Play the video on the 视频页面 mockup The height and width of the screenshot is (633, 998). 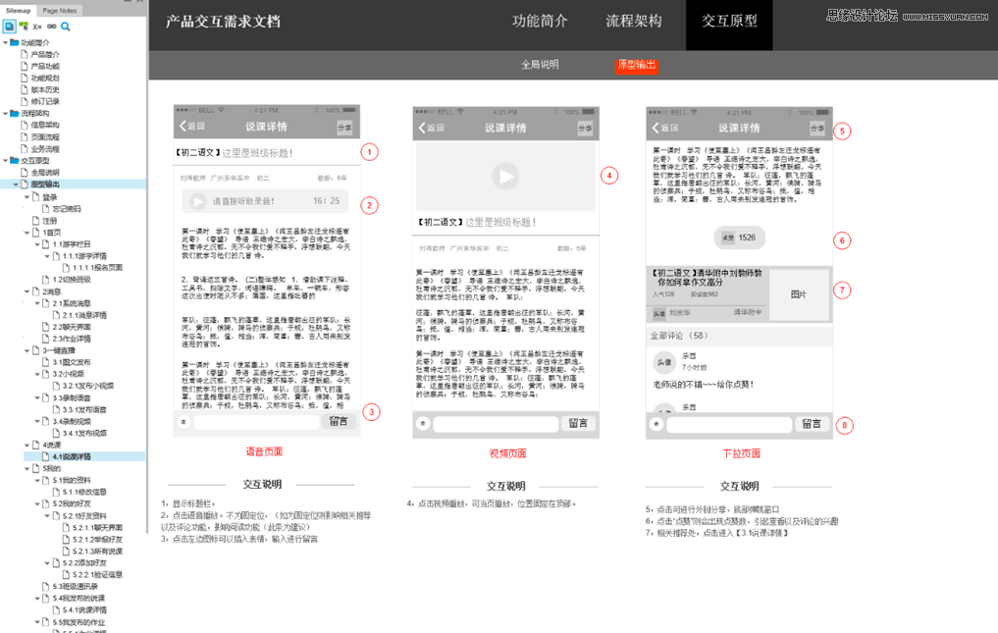[x=505, y=177]
